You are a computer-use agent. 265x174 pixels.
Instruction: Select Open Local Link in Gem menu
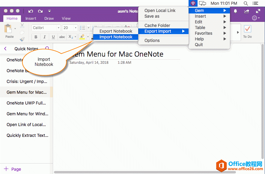(x=163, y=10)
